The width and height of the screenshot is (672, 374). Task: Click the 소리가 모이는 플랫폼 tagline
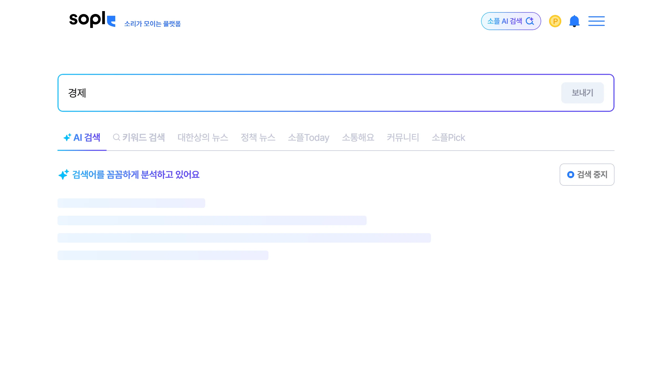(152, 24)
